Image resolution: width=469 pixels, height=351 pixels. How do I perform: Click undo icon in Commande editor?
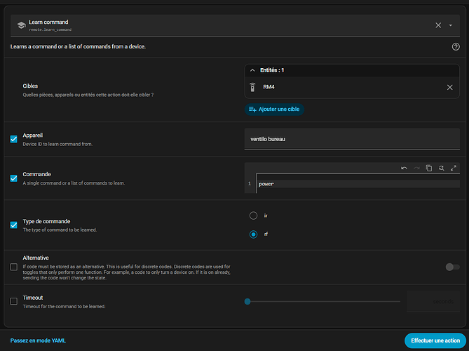point(404,168)
